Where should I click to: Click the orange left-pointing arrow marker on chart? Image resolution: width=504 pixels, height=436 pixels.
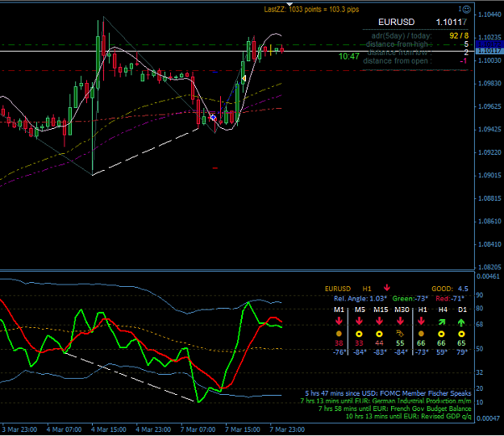(x=244, y=78)
